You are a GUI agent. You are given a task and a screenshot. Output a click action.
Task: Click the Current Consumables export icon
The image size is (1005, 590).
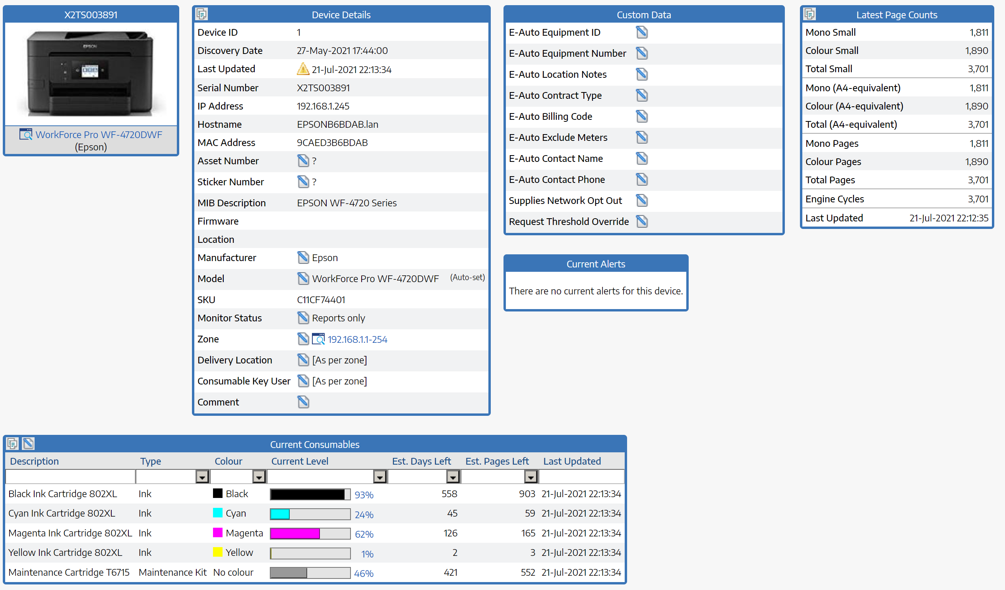click(x=12, y=444)
